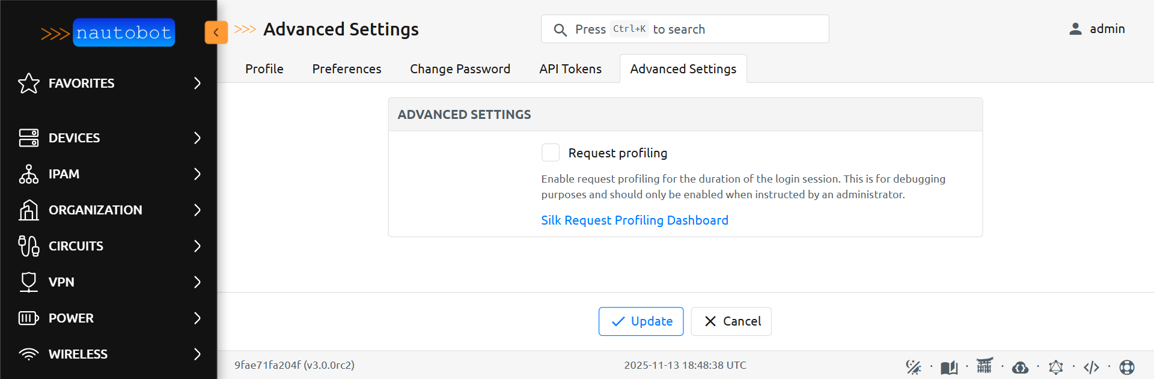This screenshot has width=1154, height=379.
Task: Collapse sidebar with orange arrow button
Action: (216, 32)
